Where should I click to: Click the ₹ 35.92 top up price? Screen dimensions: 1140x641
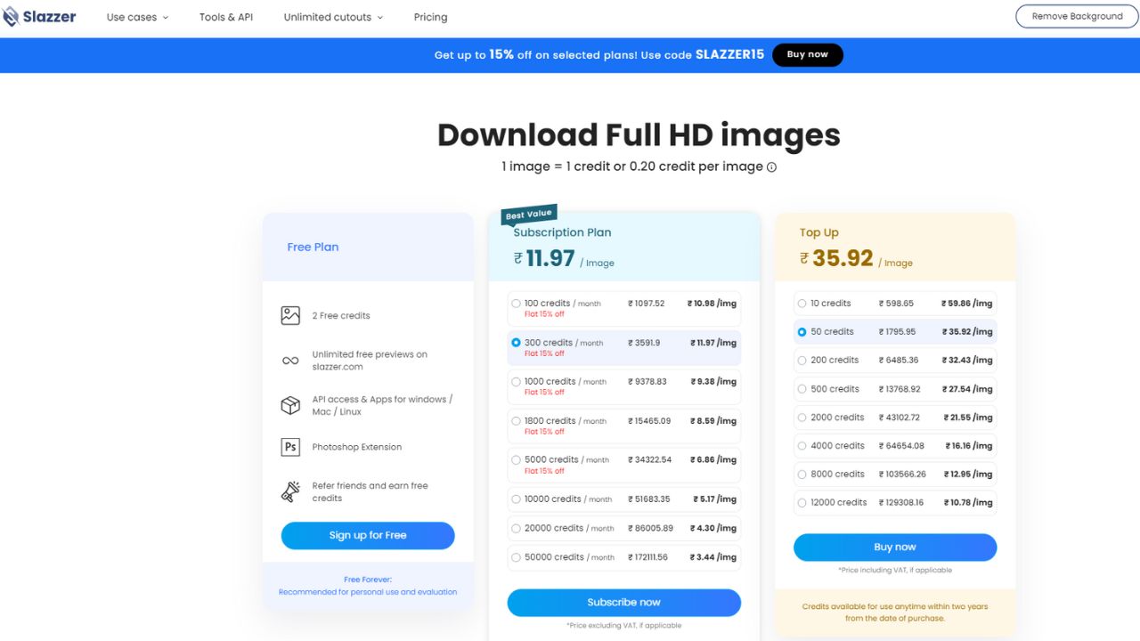coord(836,258)
